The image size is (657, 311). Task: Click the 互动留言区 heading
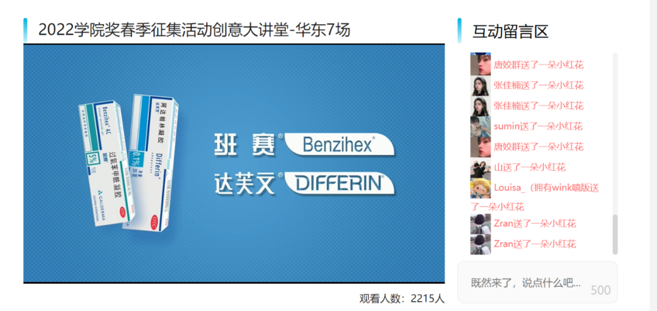coord(510,32)
